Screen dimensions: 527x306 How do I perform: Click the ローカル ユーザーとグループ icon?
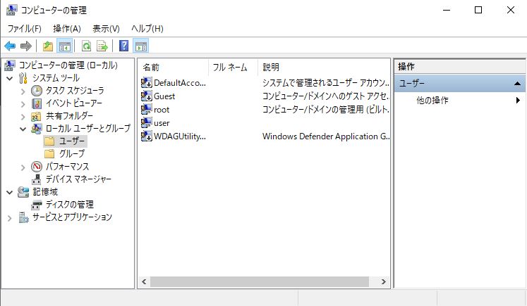point(37,128)
